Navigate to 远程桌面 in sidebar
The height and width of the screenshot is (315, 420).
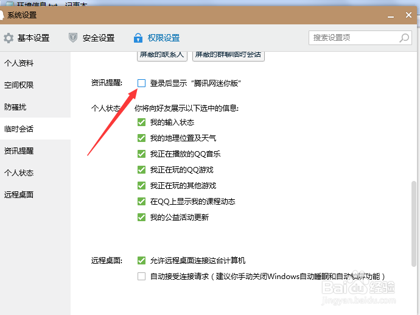click(x=35, y=194)
